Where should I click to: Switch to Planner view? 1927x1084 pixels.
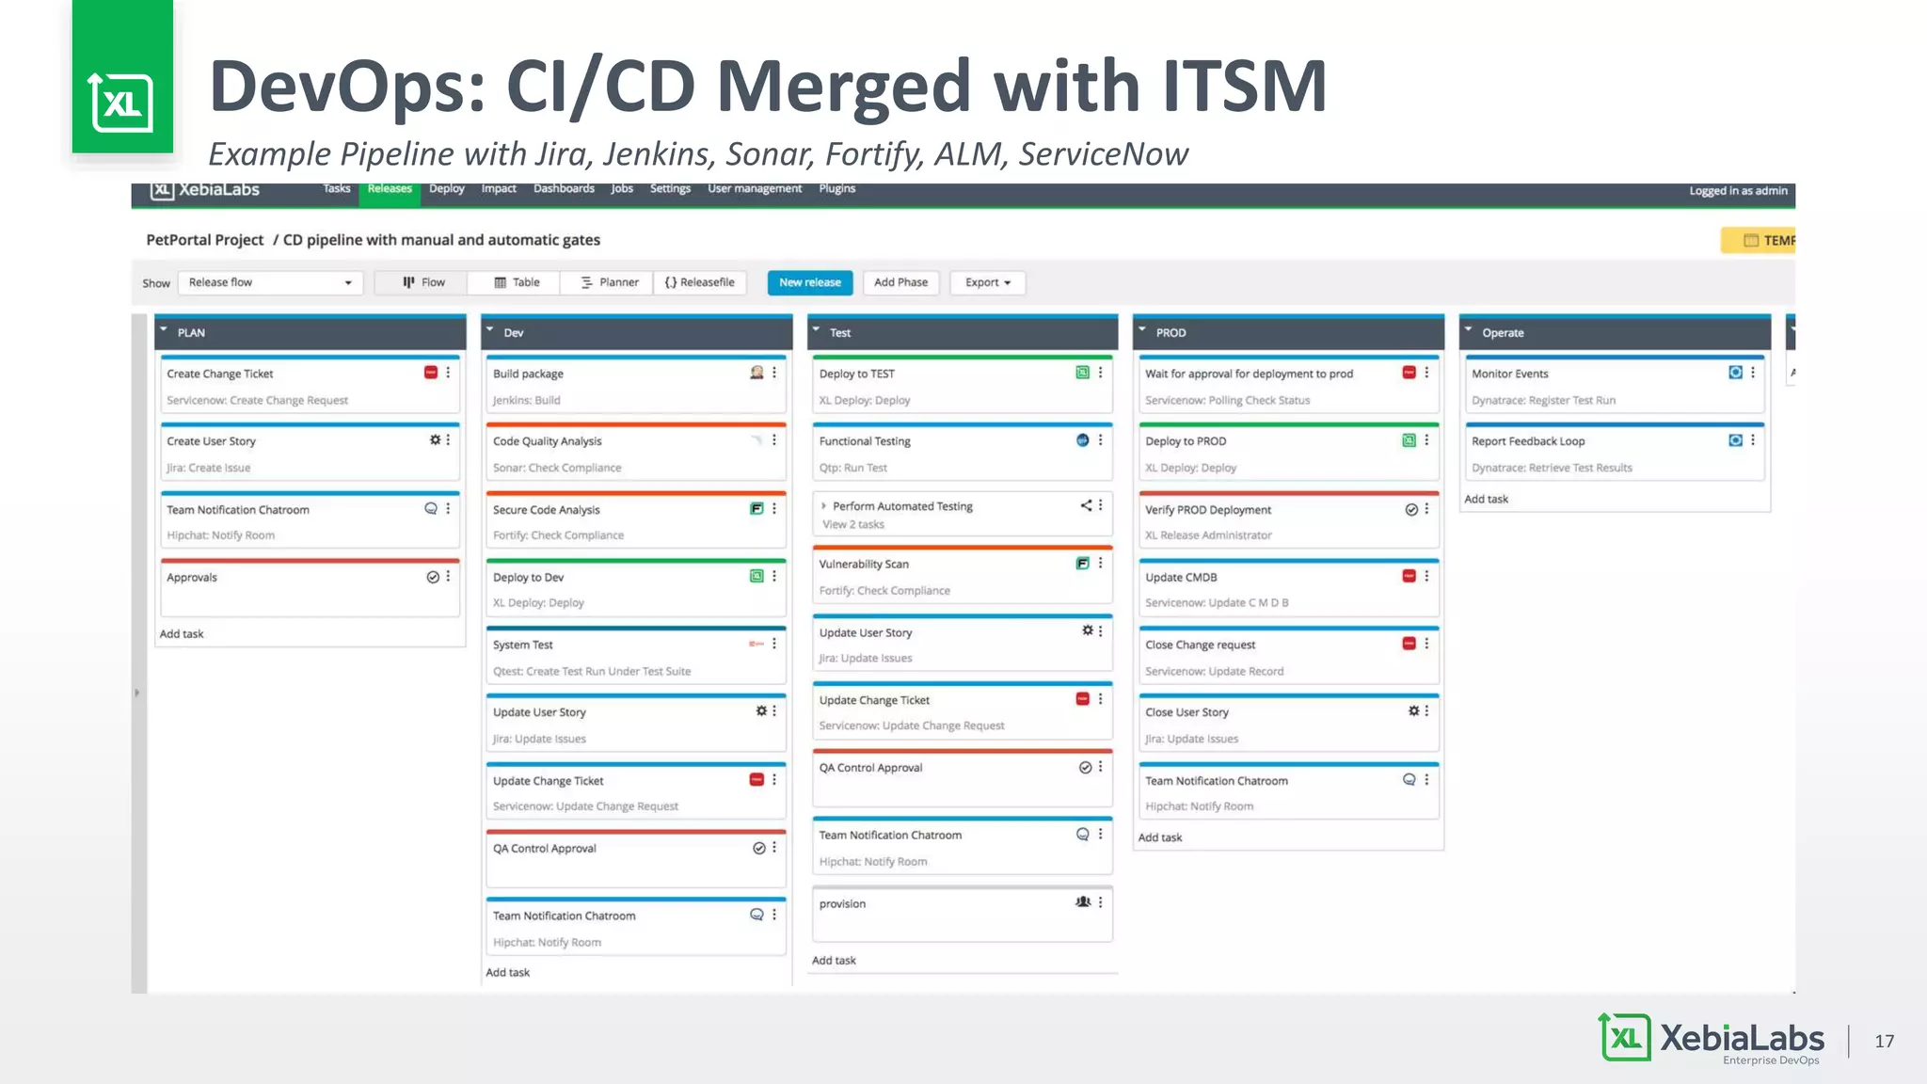coord(608,282)
